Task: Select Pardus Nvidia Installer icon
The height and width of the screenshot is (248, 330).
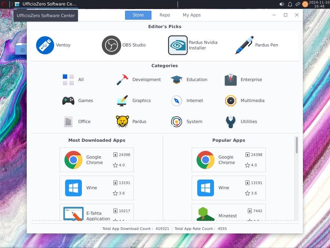Action: pyautogui.click(x=178, y=45)
